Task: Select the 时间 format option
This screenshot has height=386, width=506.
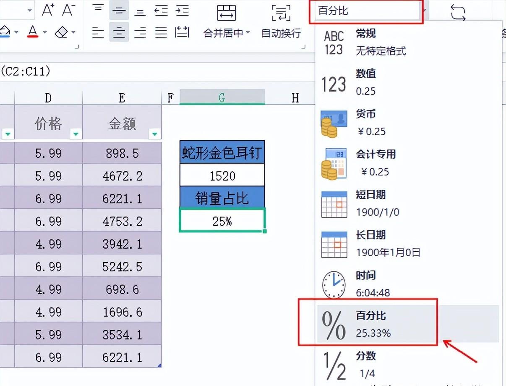Action: point(408,284)
